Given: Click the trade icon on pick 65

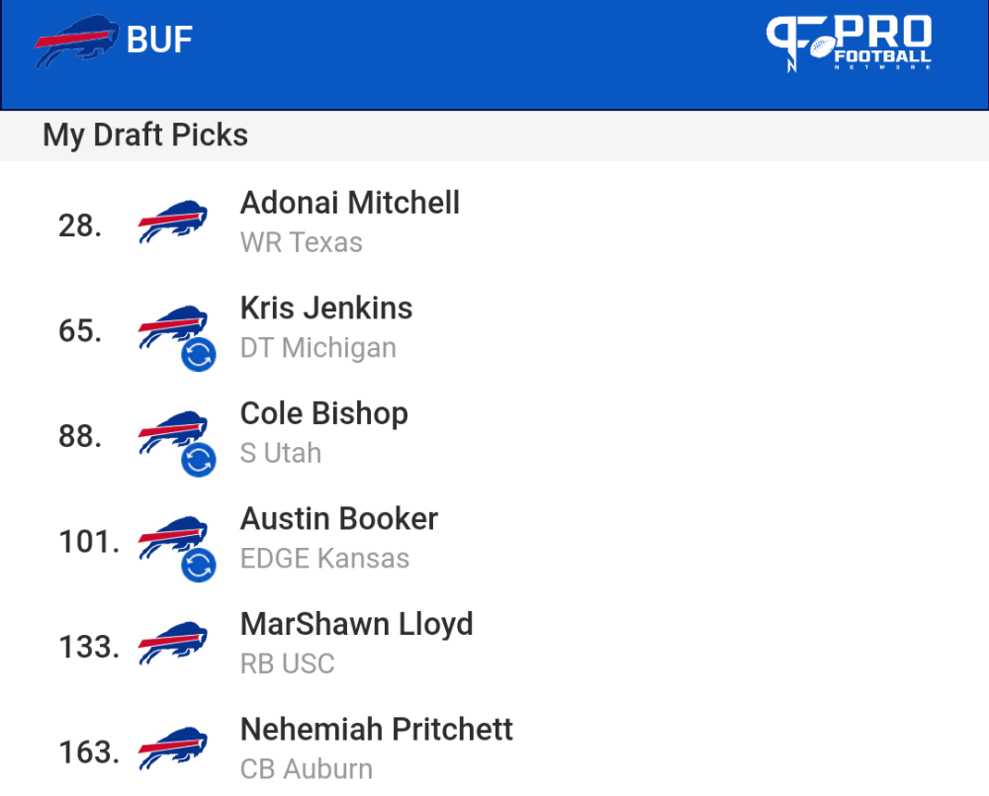Looking at the screenshot, I should coord(199,354).
